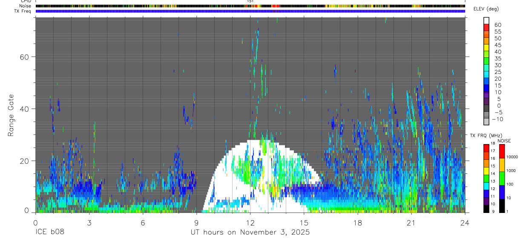Click ELEV legend value '-10'
523x241 pixels.
tap(497, 119)
